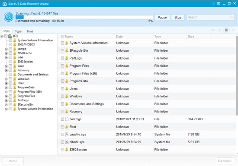Click the bootmgr file icon
Viewport: 238px width, 166px height.
click(67, 119)
